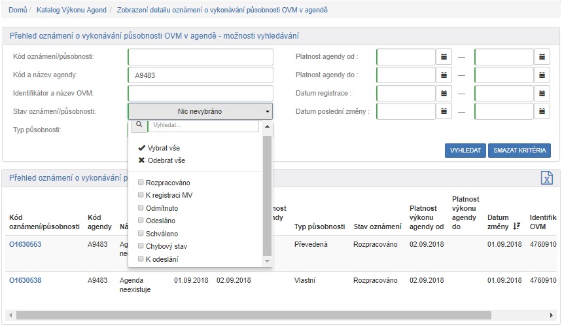The height and width of the screenshot is (326, 562).
Task: Open record O1630553 link
Action: [x=26, y=244]
